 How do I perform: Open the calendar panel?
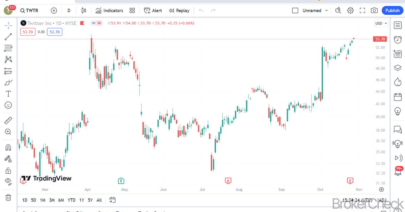[398, 97]
